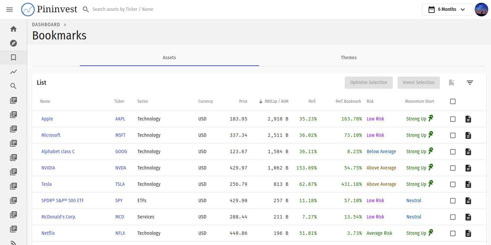Click Tesla's 431.18% bookmark performance value
The image size is (491, 245).
[x=352, y=184]
